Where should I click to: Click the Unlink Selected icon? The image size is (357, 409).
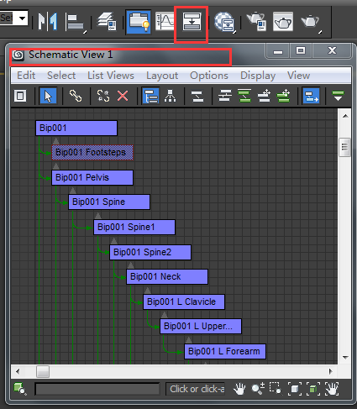tap(103, 96)
